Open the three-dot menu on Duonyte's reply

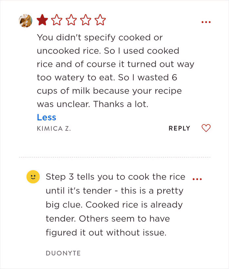[x=197, y=178]
